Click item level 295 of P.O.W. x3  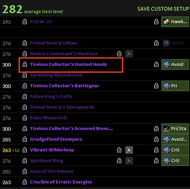[7, 22]
